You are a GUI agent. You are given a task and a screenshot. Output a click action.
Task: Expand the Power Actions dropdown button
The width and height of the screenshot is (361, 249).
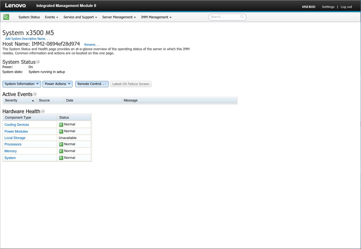tap(57, 84)
